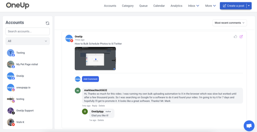This screenshot has width=257, height=132.
Task: Click Create a post button
Action: pyautogui.click(x=233, y=6)
